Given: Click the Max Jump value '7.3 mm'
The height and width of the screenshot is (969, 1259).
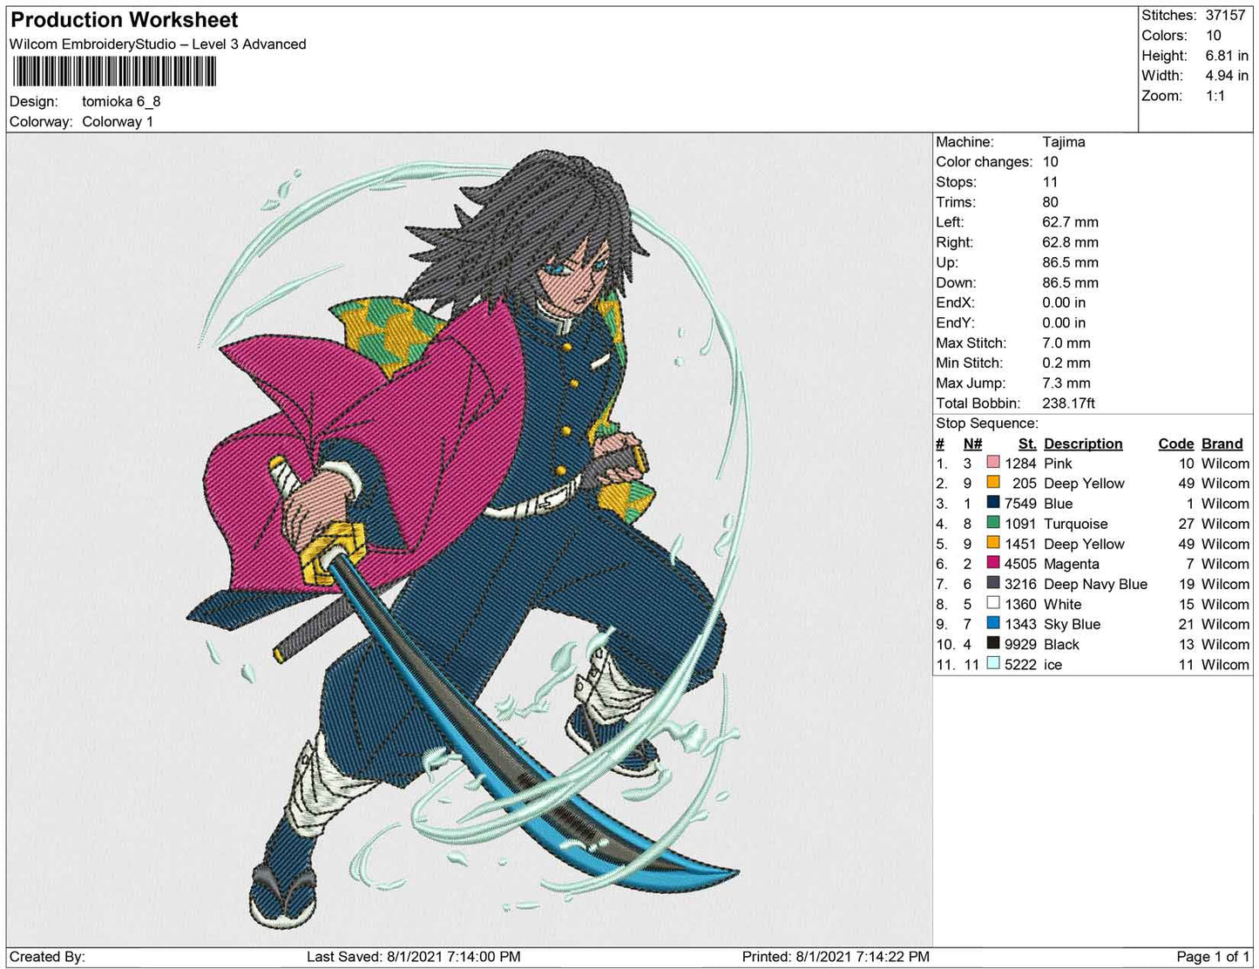Looking at the screenshot, I should [1066, 383].
